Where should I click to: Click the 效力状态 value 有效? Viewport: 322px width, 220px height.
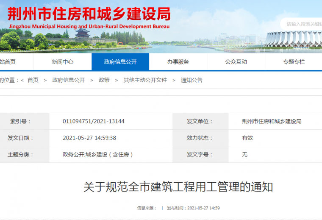click(247, 138)
